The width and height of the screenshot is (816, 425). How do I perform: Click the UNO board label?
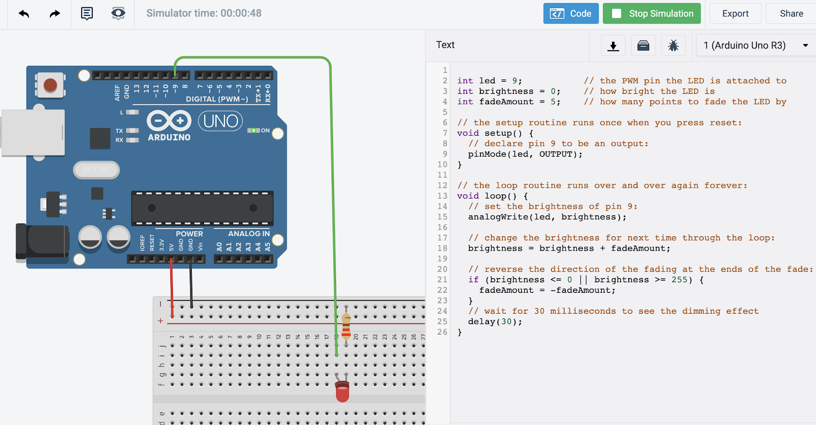click(x=220, y=121)
